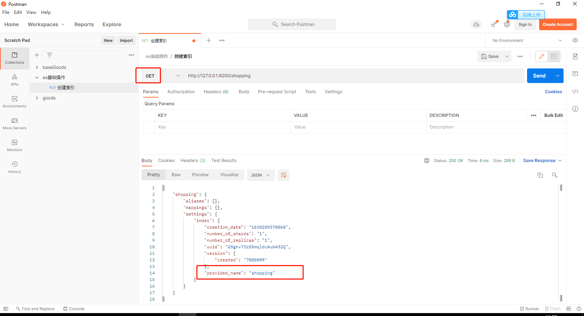Open the HTTP method GET dropdown
Image resolution: width=584 pixels, height=316 pixels.
point(162,76)
